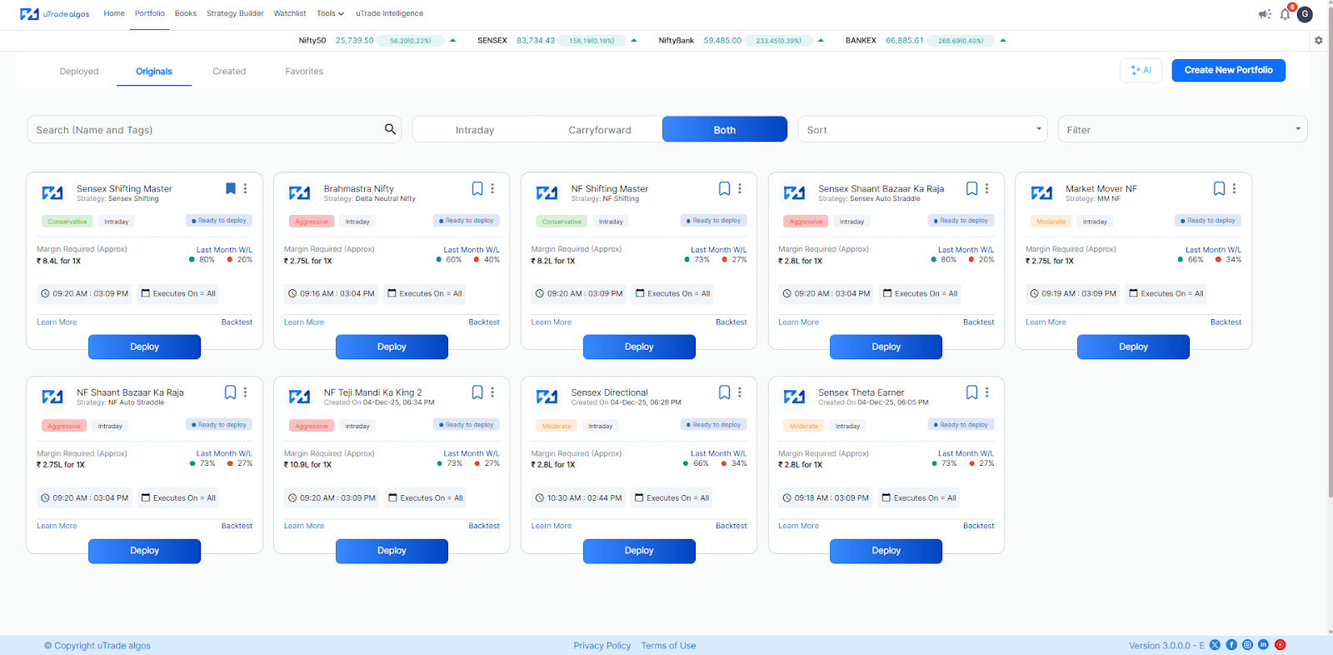This screenshot has width=1333, height=655.
Task: Open Brahmastra Nifty three-dot menu
Action: (x=492, y=188)
